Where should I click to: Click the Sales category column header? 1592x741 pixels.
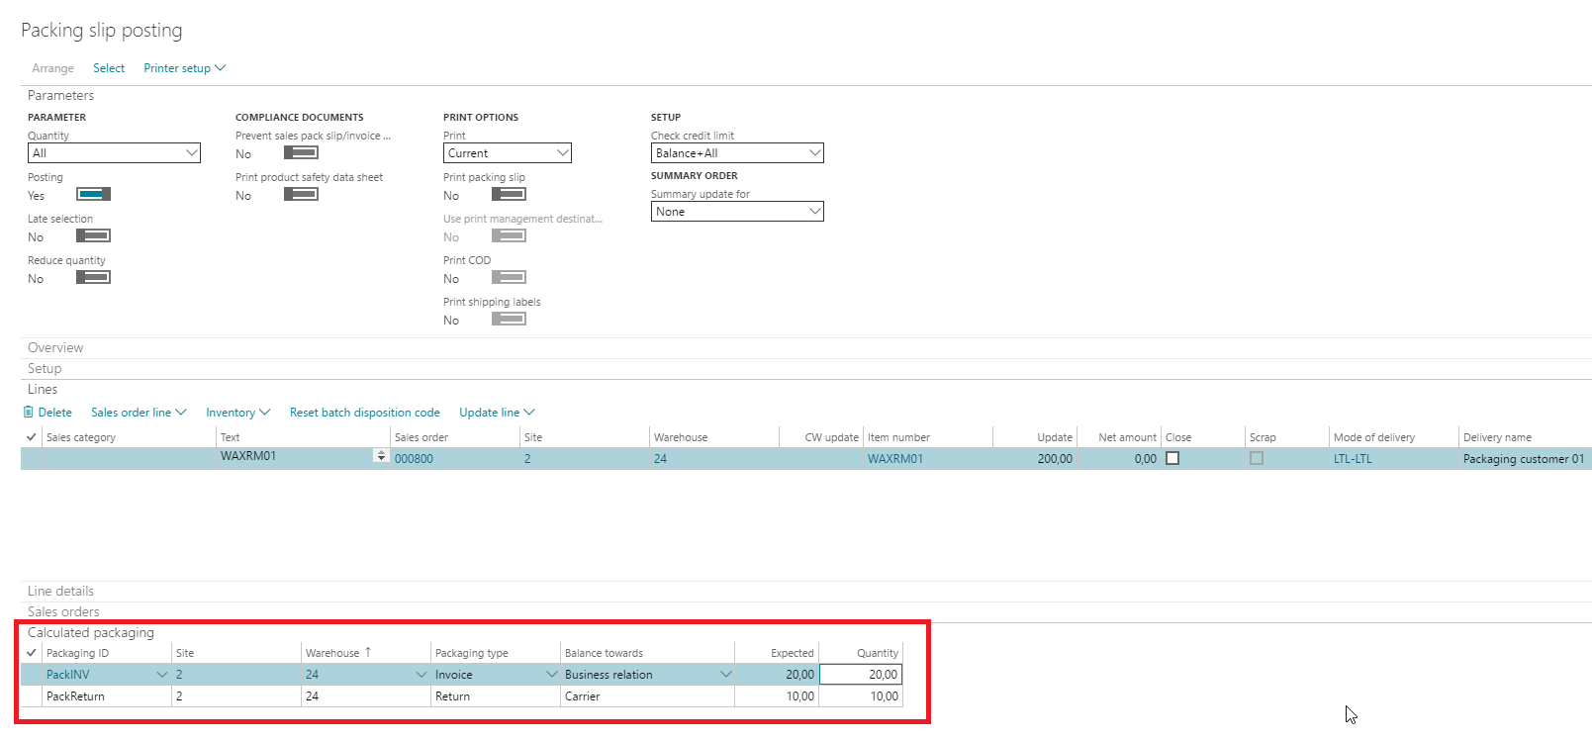pyautogui.click(x=81, y=437)
